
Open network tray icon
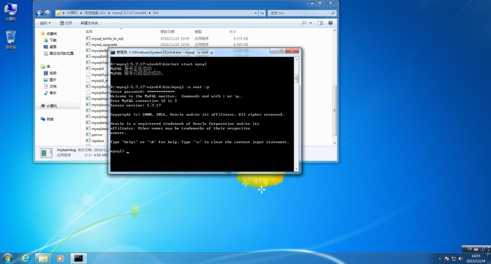point(454,259)
